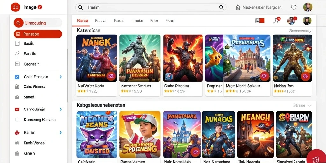326x163 pixels.
Task: Select Sanad in the sidebar
Action: tap(29, 97)
